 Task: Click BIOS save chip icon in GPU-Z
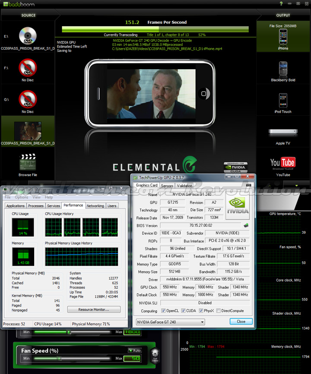(x=246, y=225)
